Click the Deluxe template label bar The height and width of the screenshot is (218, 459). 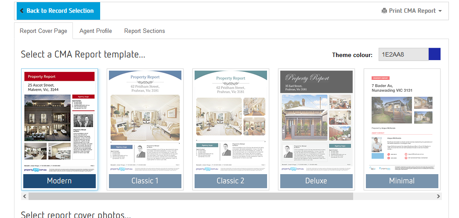coord(316,181)
